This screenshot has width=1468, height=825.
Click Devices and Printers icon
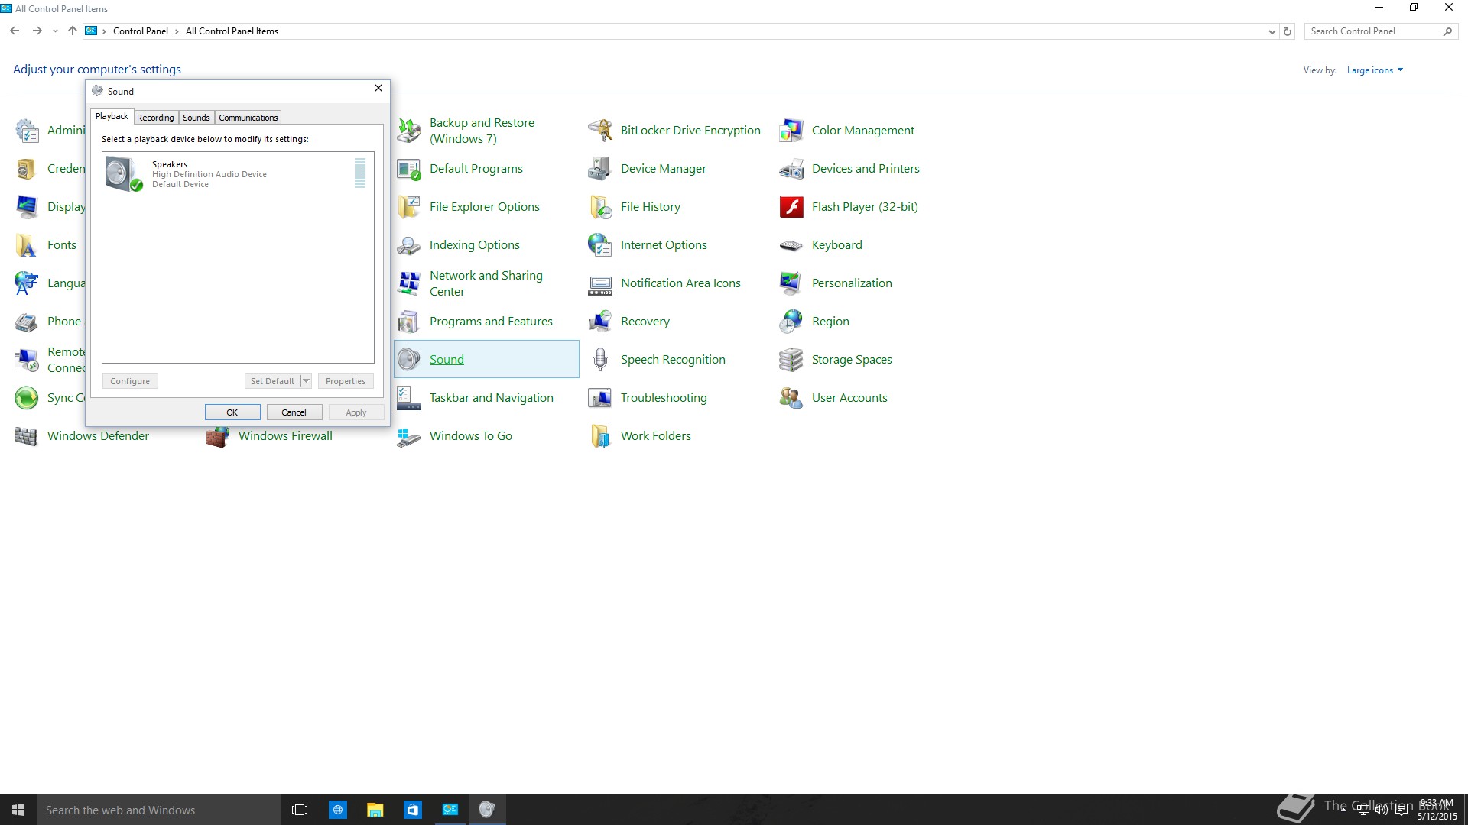point(791,169)
